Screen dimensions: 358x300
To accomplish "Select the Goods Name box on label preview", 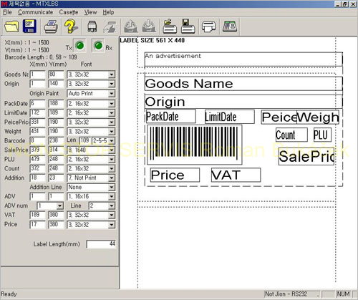I will (243, 84).
